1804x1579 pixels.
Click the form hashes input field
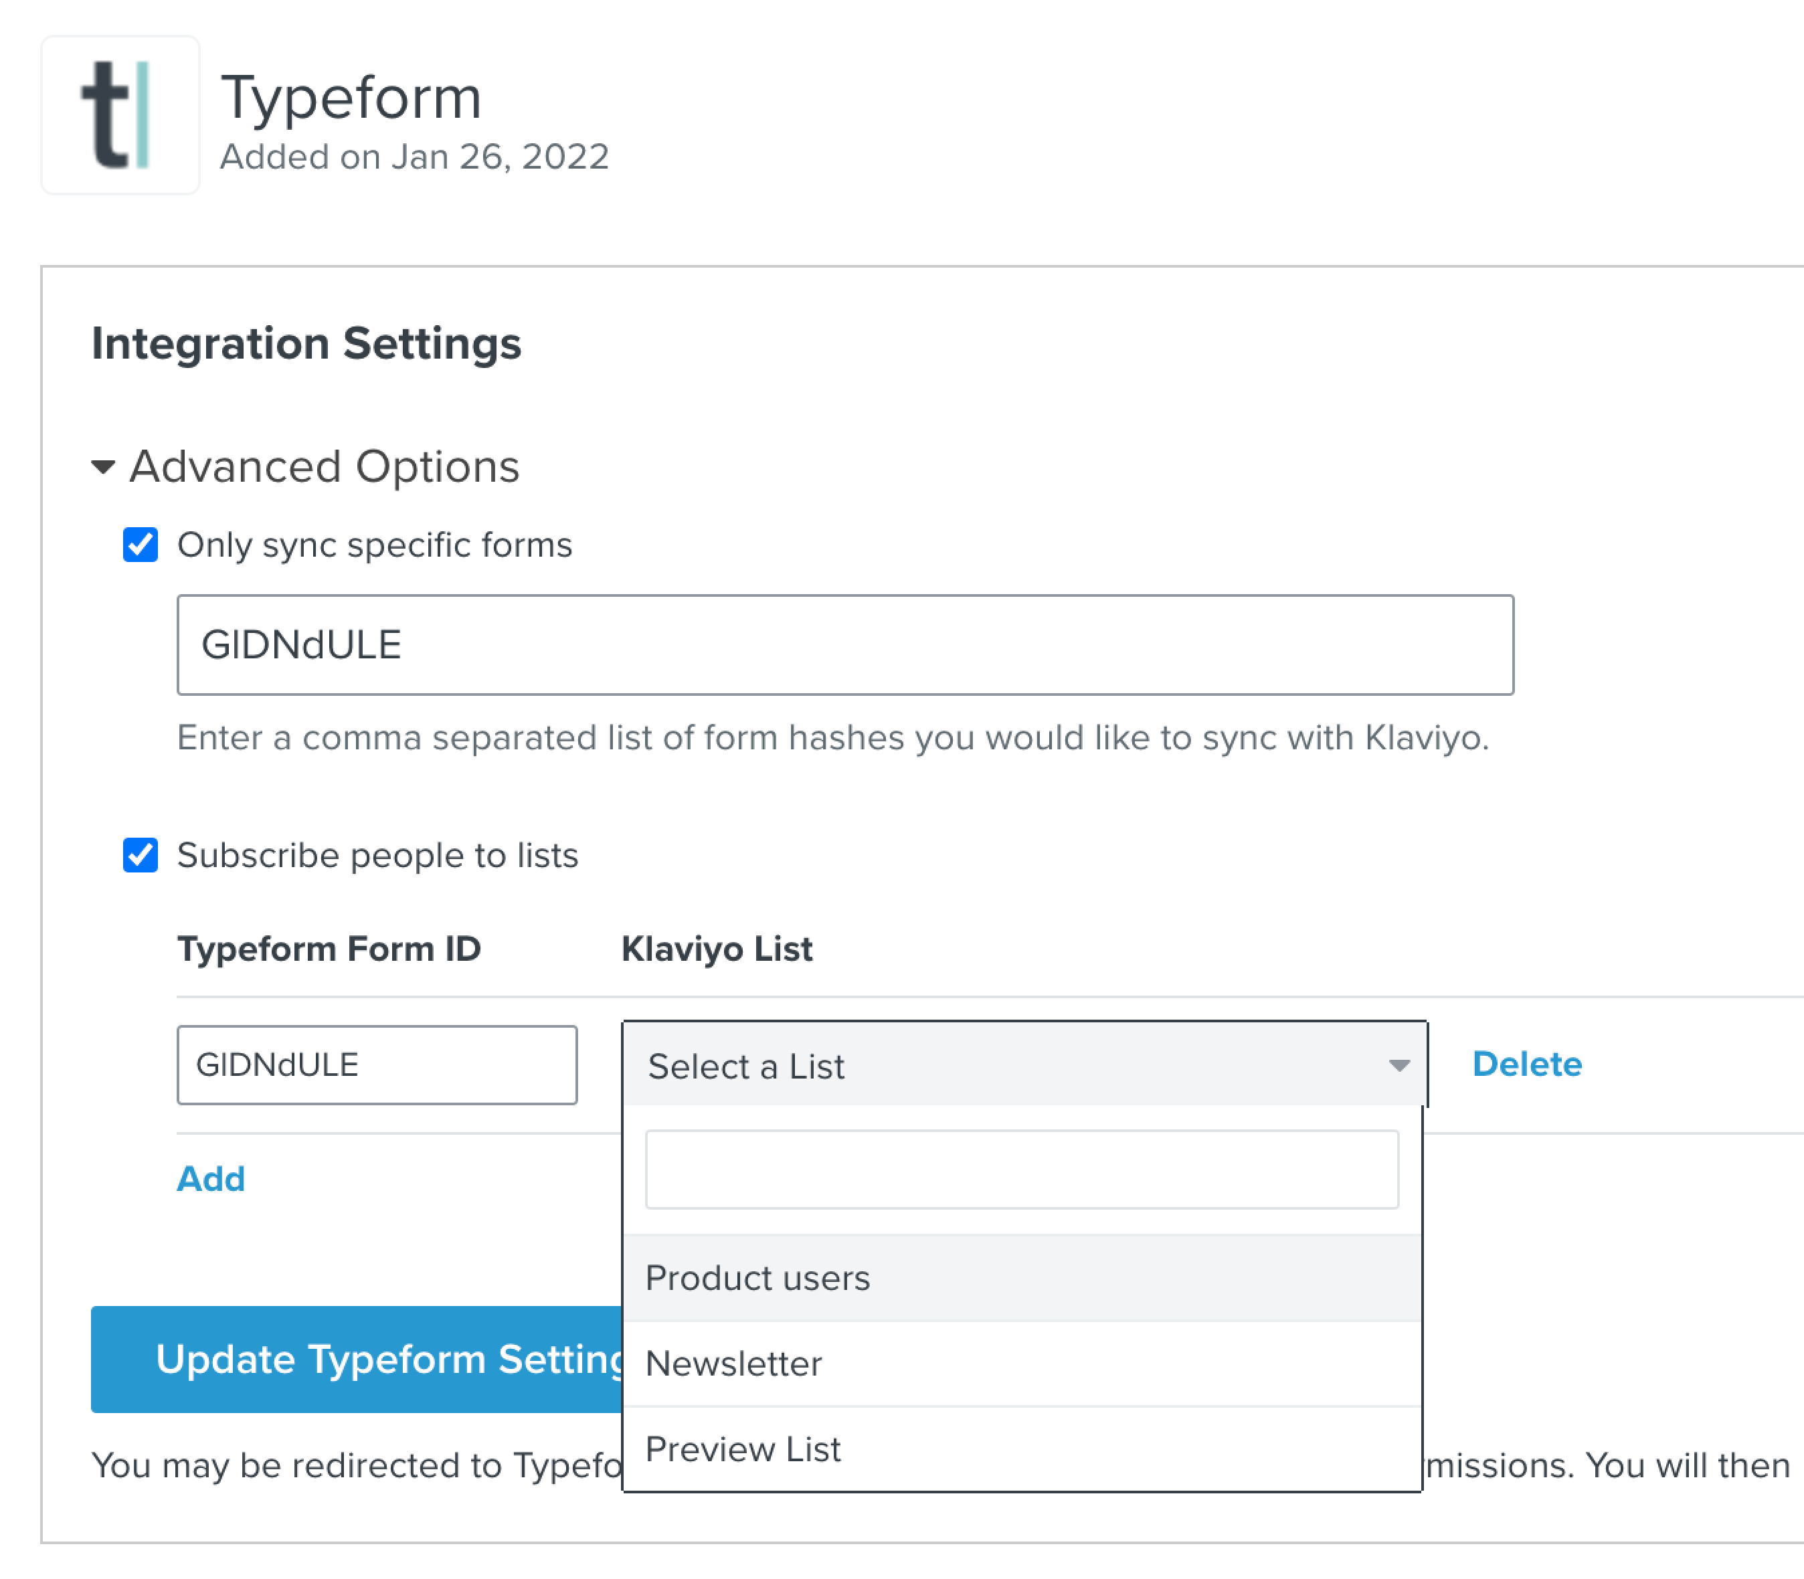(x=845, y=645)
